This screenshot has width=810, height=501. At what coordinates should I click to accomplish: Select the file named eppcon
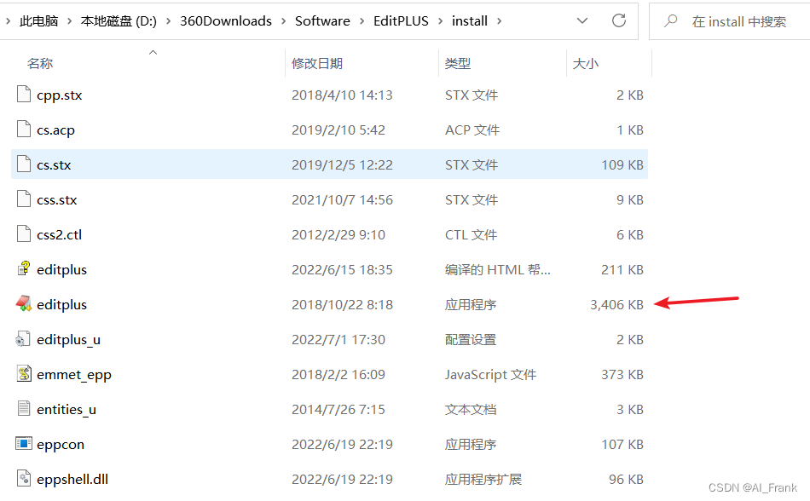click(x=61, y=445)
